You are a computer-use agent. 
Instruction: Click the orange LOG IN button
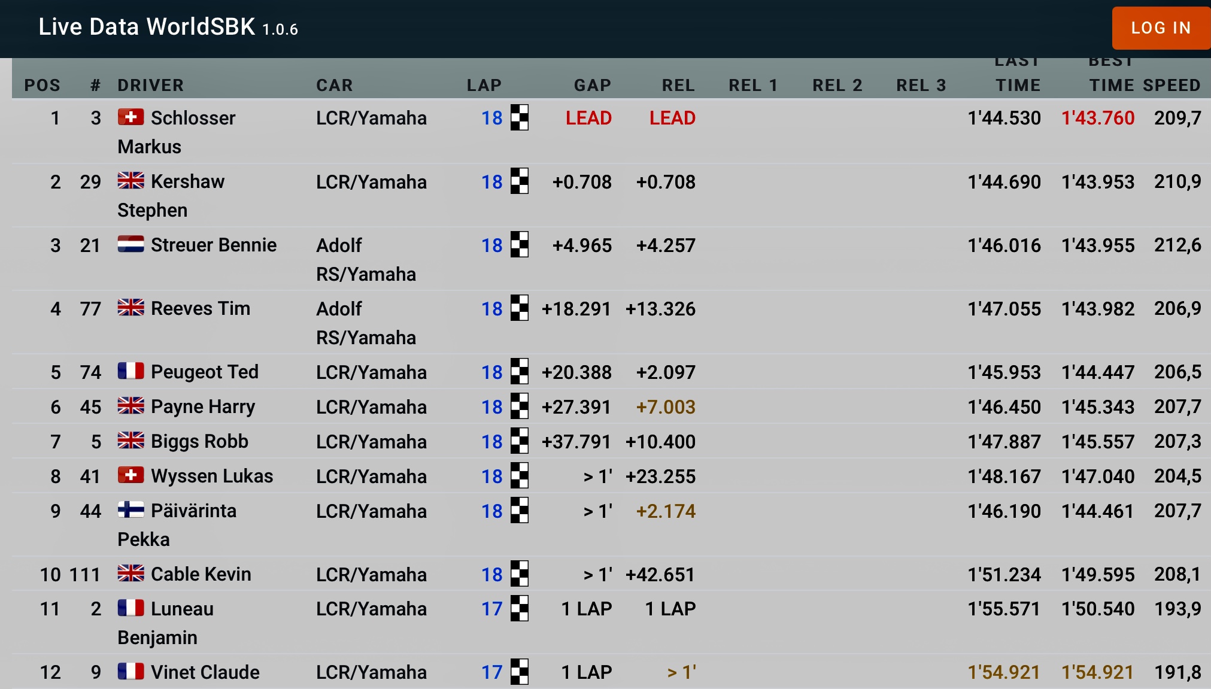1161,28
